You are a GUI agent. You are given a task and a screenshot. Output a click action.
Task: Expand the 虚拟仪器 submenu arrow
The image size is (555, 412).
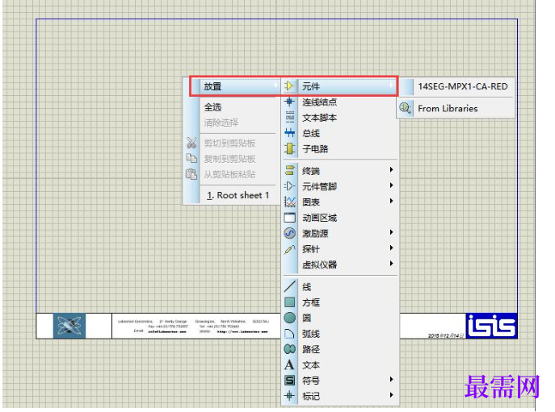click(x=392, y=263)
